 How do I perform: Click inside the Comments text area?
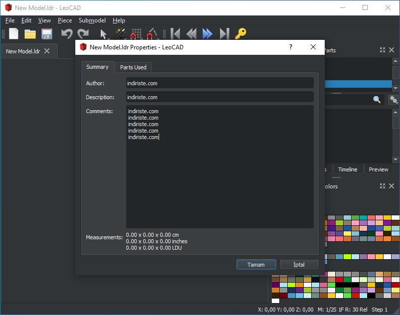coord(219,166)
